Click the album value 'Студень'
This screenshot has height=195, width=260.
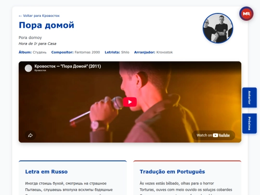click(39, 52)
